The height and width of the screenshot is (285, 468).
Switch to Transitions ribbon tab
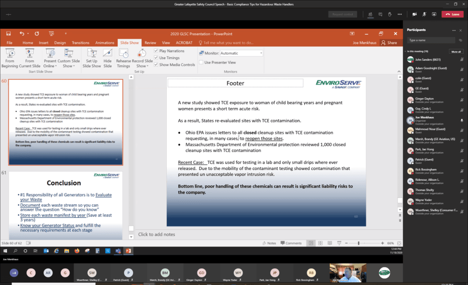80,42
